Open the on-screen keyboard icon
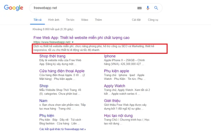This screenshot has height=133, width=211. tap(139, 8)
